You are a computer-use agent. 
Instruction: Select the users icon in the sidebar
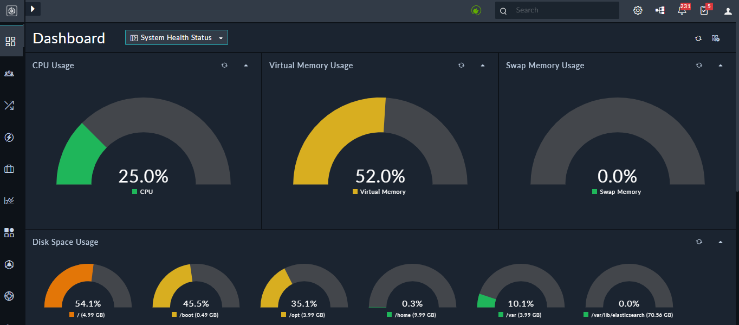click(11, 74)
